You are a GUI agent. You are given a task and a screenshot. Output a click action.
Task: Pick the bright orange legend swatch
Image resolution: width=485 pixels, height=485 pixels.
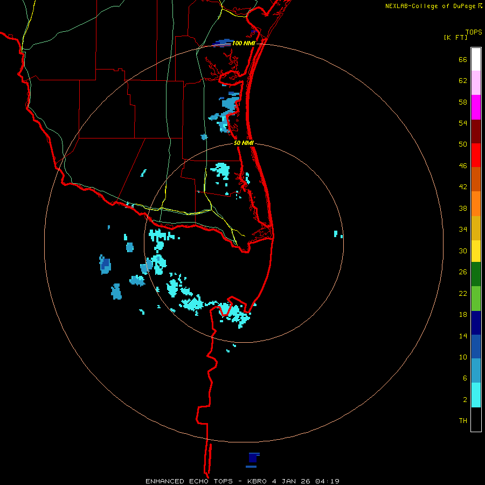[476, 204]
